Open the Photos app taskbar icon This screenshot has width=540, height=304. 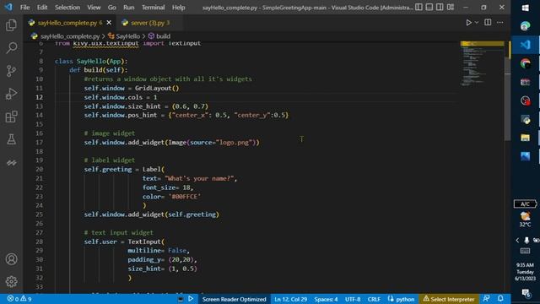click(x=525, y=156)
